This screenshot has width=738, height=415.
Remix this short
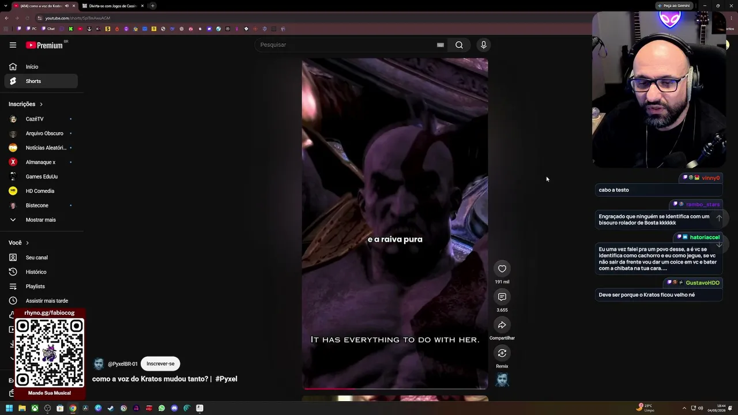coord(502,353)
